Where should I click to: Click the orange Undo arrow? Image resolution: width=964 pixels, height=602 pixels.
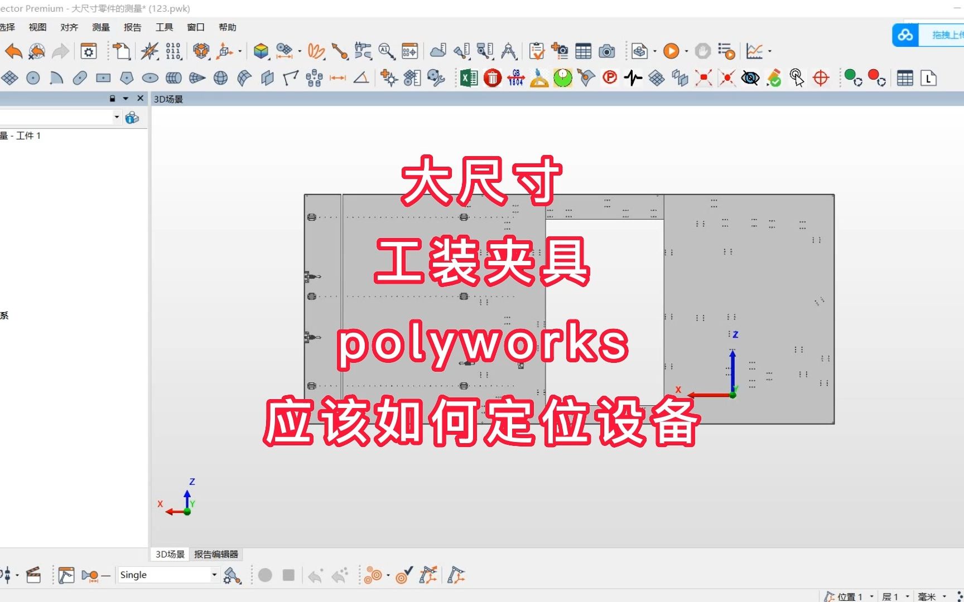[x=13, y=51]
